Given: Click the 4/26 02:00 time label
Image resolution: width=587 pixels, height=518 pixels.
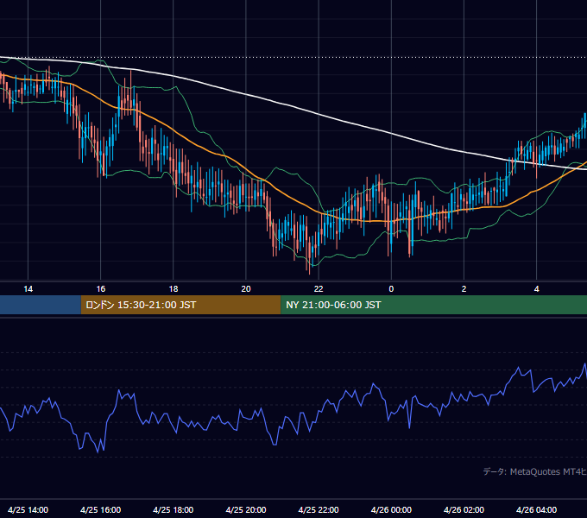Looking at the screenshot, I should 464,509.
